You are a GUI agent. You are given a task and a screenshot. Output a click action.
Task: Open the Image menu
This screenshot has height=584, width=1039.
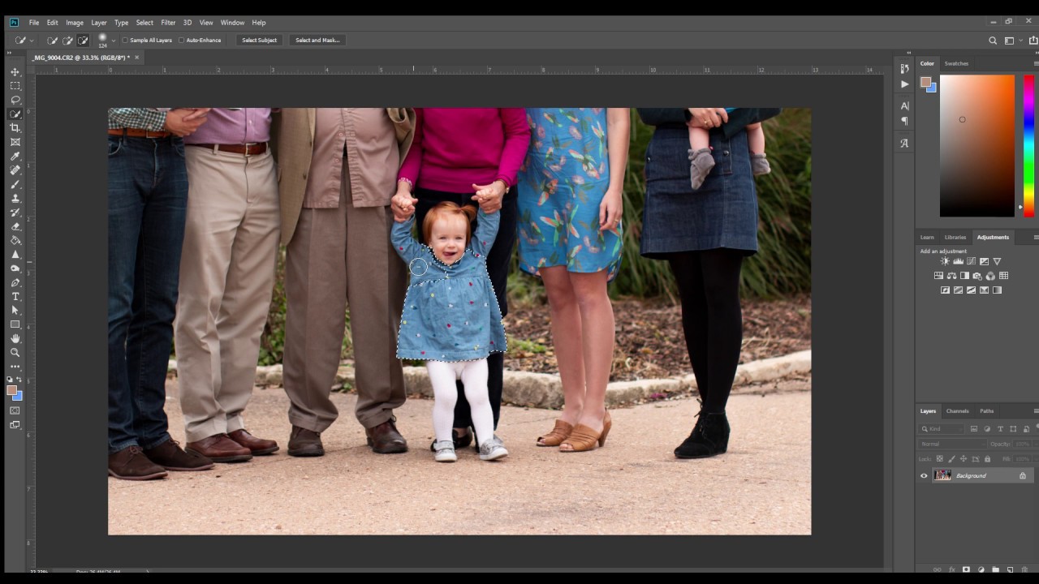[x=75, y=23]
